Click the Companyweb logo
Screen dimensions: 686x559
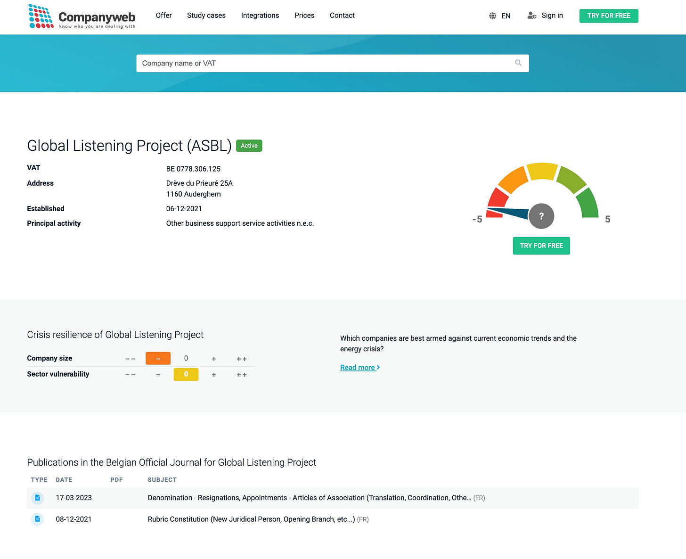tap(82, 16)
